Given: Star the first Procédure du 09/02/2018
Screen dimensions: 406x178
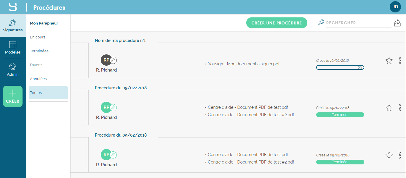Looking at the screenshot, I should pos(389,108).
